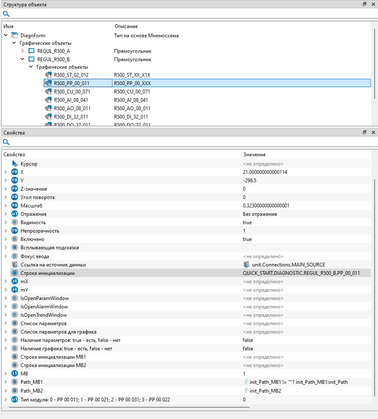Click the Курсор property cursor icon
This screenshot has height=419, width=378.
point(15,164)
